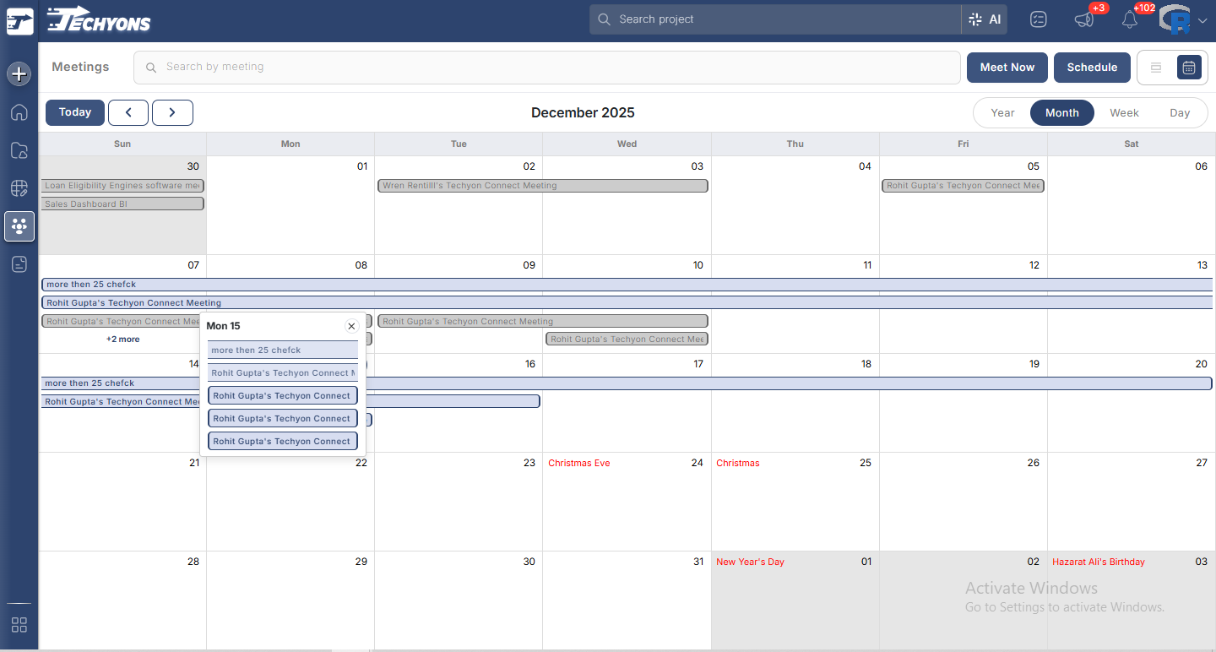Select the globe edit icon in sidebar
This screenshot has width=1216, height=652.
pyautogui.click(x=19, y=188)
